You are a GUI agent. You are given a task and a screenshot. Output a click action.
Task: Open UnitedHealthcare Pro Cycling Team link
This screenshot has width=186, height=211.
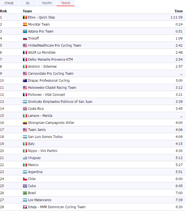(x=55, y=45)
